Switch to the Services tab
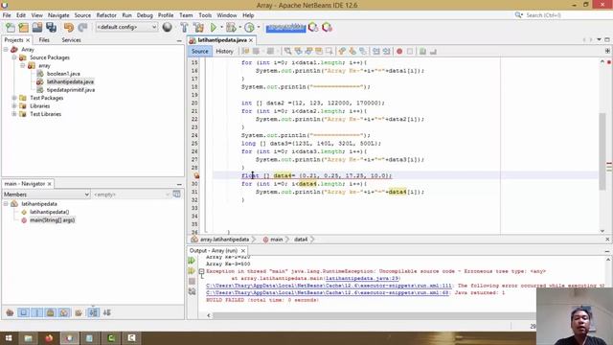 (71, 40)
